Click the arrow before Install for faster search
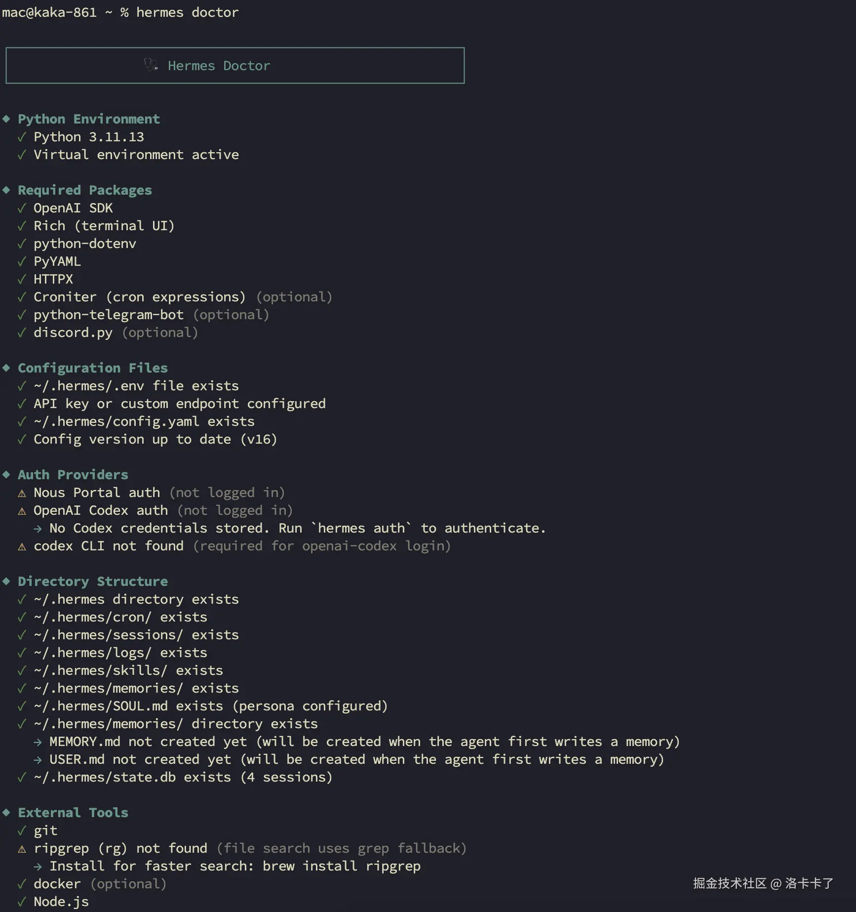The image size is (856, 912). click(38, 867)
